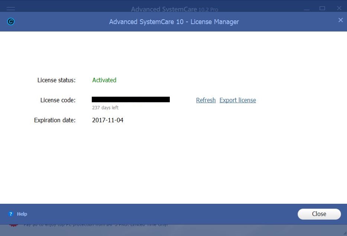Click the License Manager dialog title
347x236 pixels.
[174, 22]
